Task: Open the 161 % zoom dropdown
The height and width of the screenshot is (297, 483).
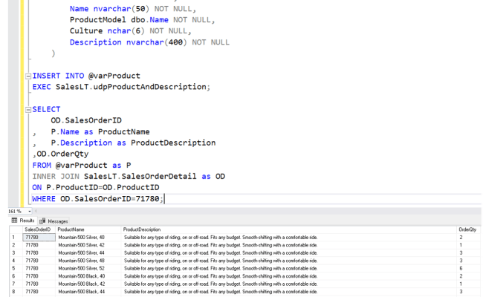Action: coord(30,211)
